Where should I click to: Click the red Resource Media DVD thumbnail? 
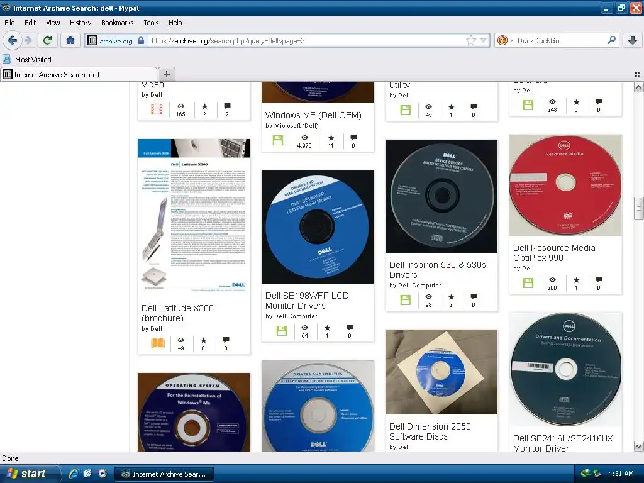click(565, 186)
